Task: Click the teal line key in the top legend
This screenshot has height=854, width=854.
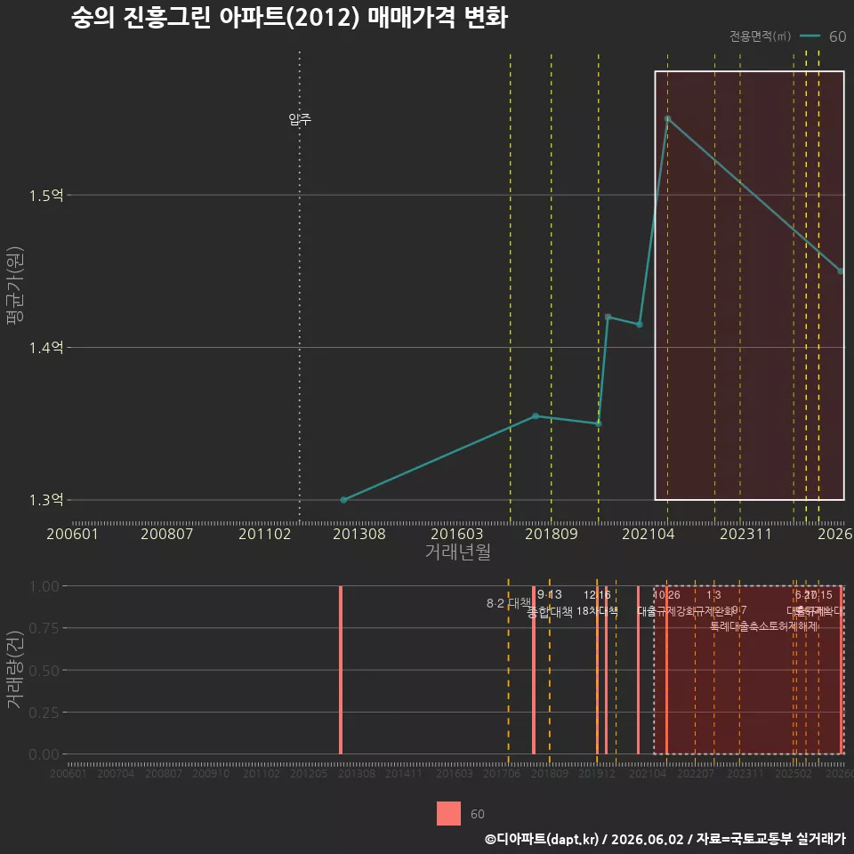Action: (x=810, y=36)
